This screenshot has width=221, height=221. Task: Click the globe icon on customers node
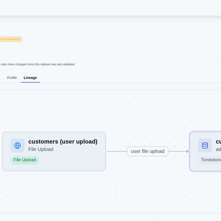click(18, 145)
